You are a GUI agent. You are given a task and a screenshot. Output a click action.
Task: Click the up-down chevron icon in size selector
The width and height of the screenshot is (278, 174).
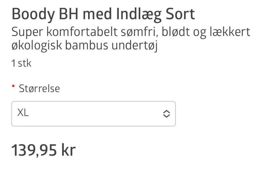point(166,114)
